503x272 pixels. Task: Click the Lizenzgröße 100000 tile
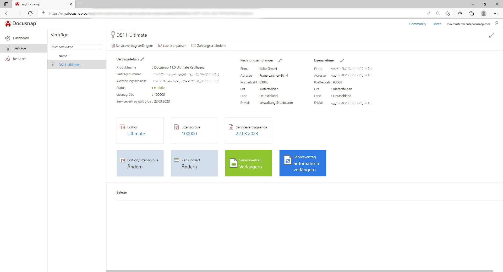194,131
